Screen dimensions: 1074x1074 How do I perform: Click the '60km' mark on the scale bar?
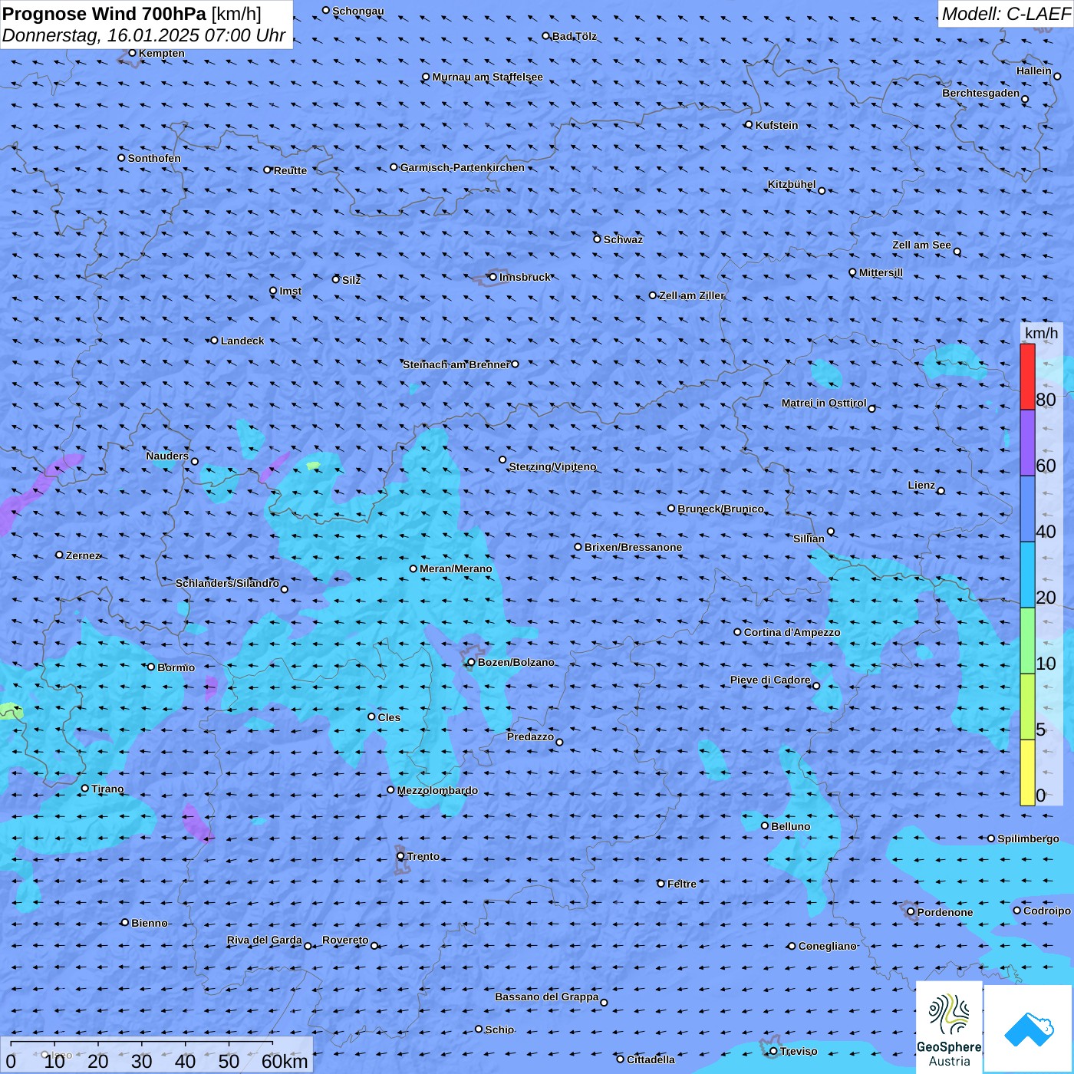285,1062
